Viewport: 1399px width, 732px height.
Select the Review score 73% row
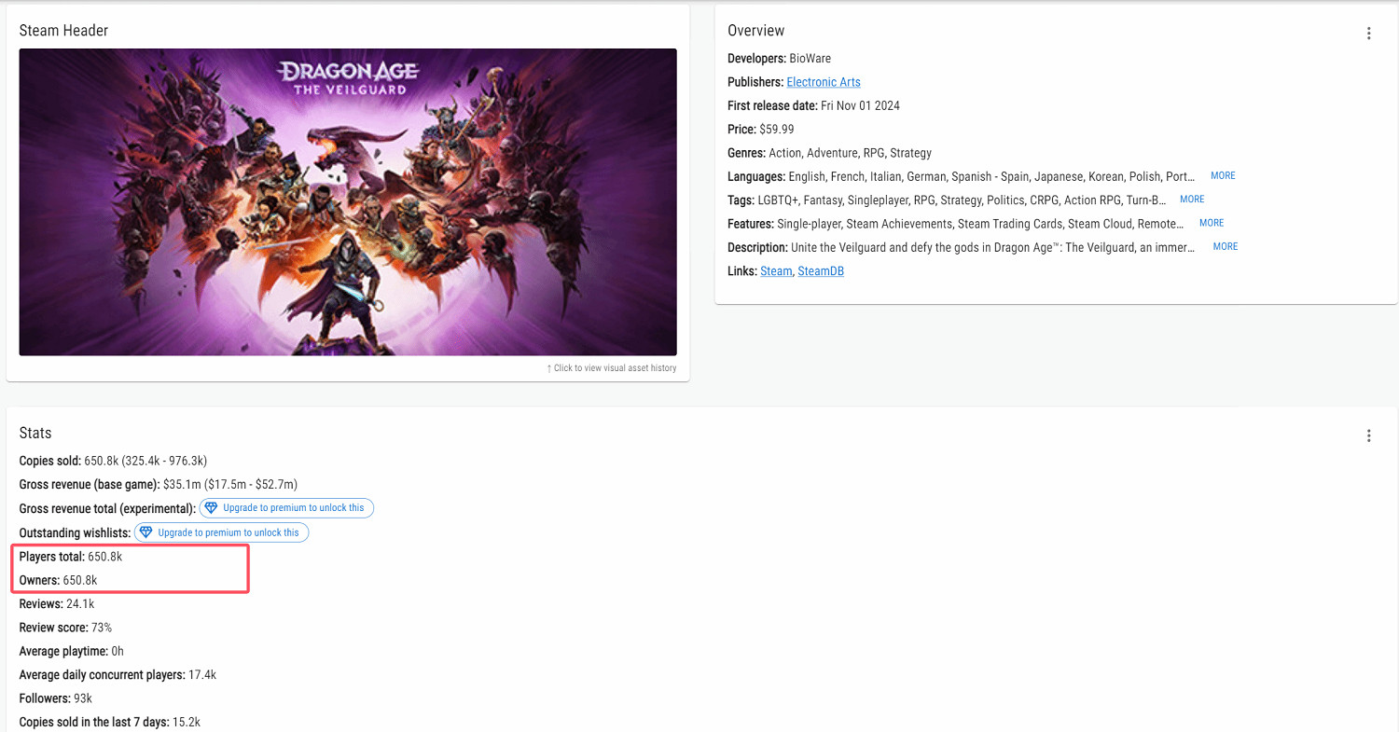tap(65, 628)
